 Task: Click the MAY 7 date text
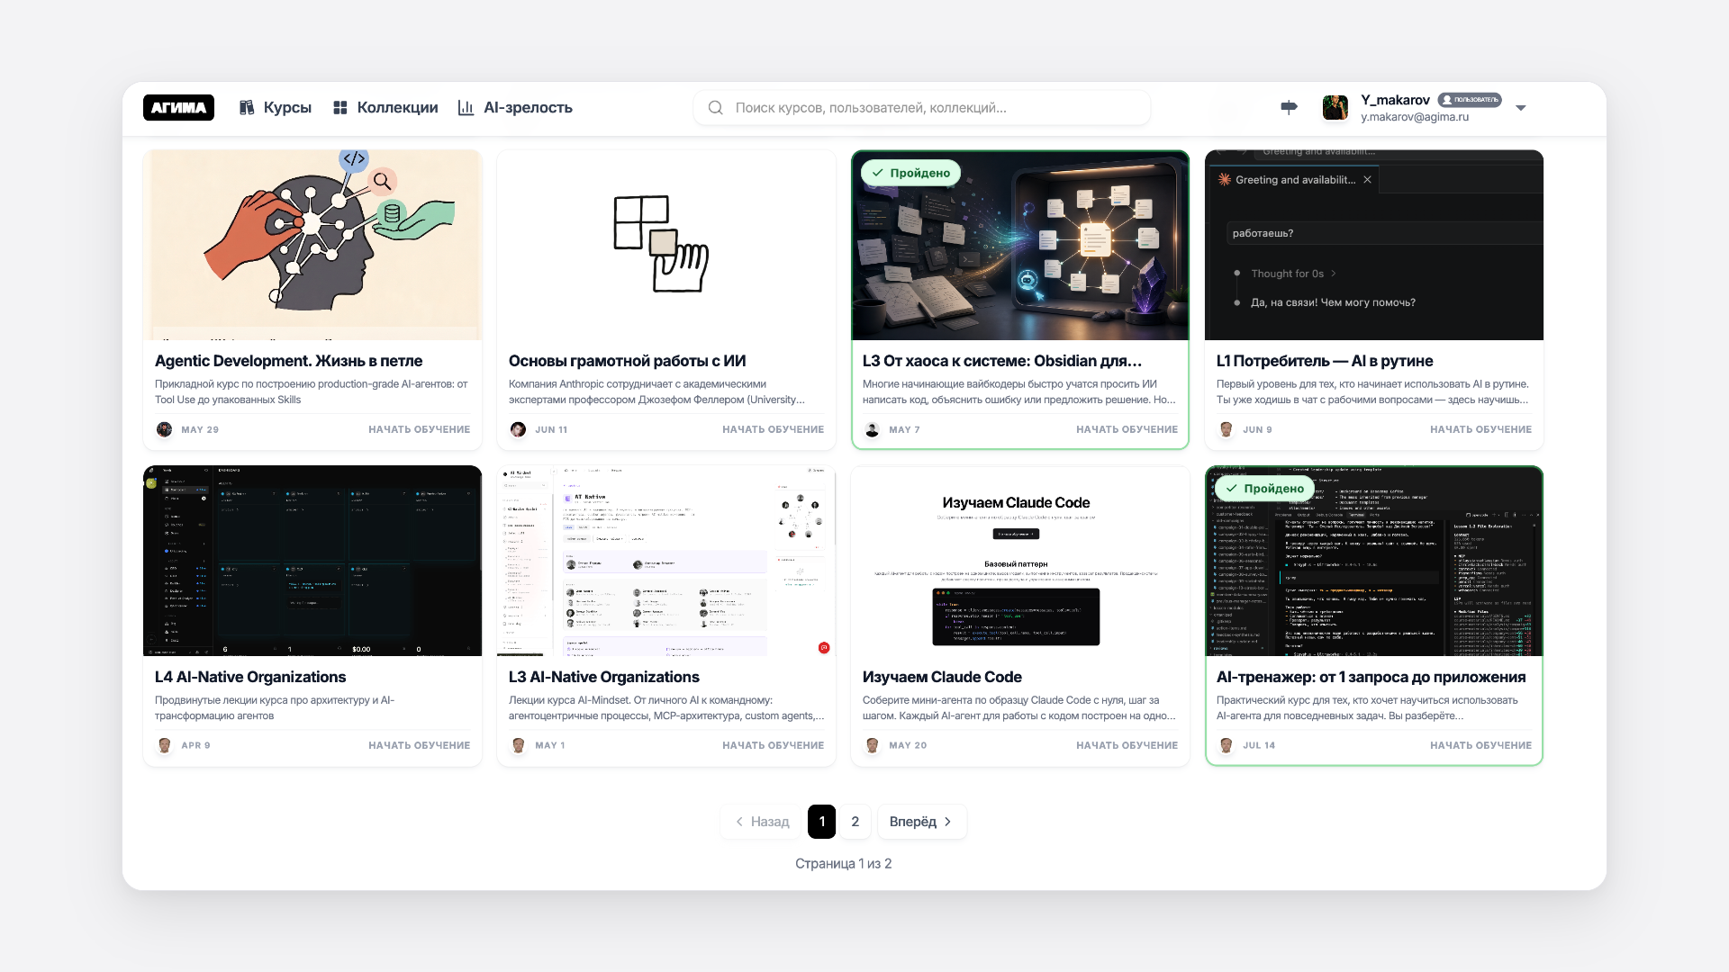(904, 429)
